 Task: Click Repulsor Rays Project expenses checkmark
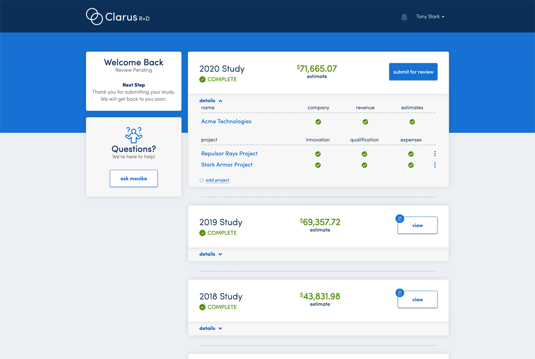(411, 154)
